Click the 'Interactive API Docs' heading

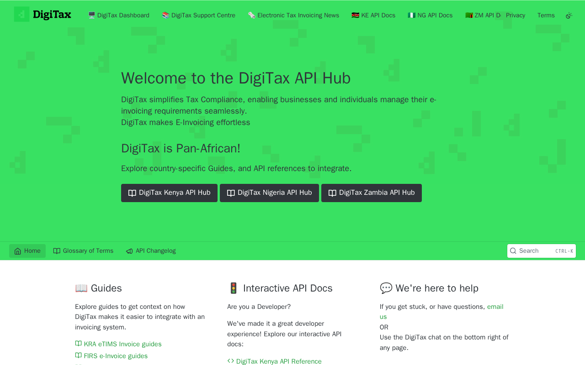coord(280,288)
